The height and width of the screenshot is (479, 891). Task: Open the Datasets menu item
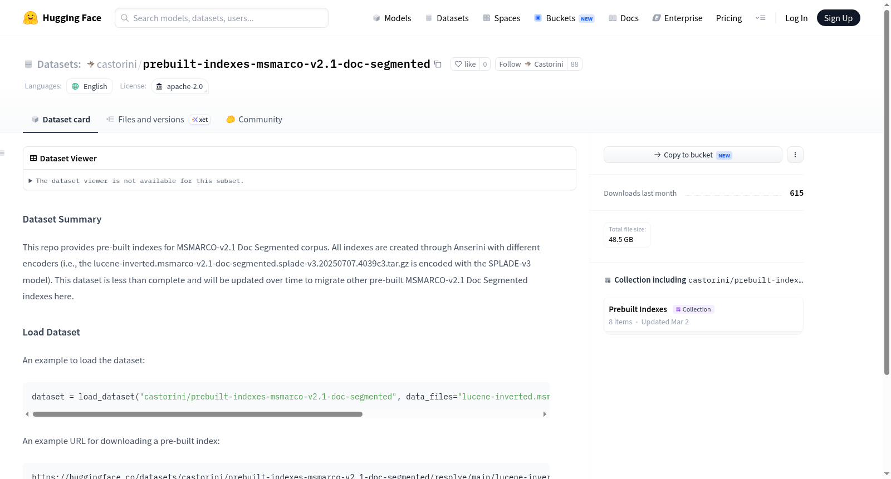(x=447, y=18)
